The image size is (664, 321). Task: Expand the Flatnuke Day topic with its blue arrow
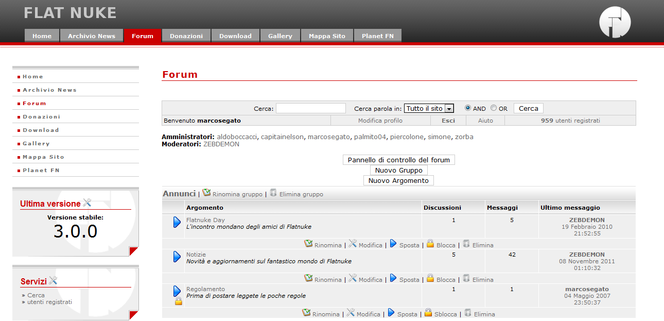point(178,223)
